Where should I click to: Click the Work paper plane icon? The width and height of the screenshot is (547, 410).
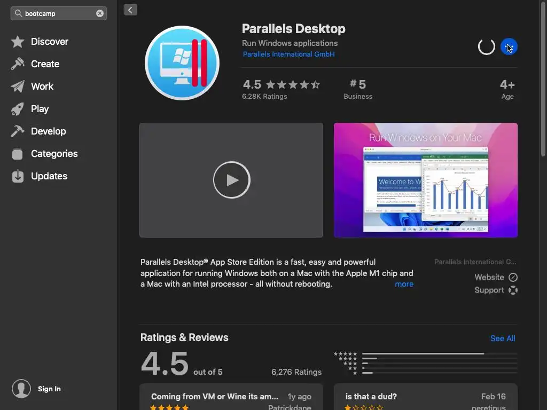point(18,86)
